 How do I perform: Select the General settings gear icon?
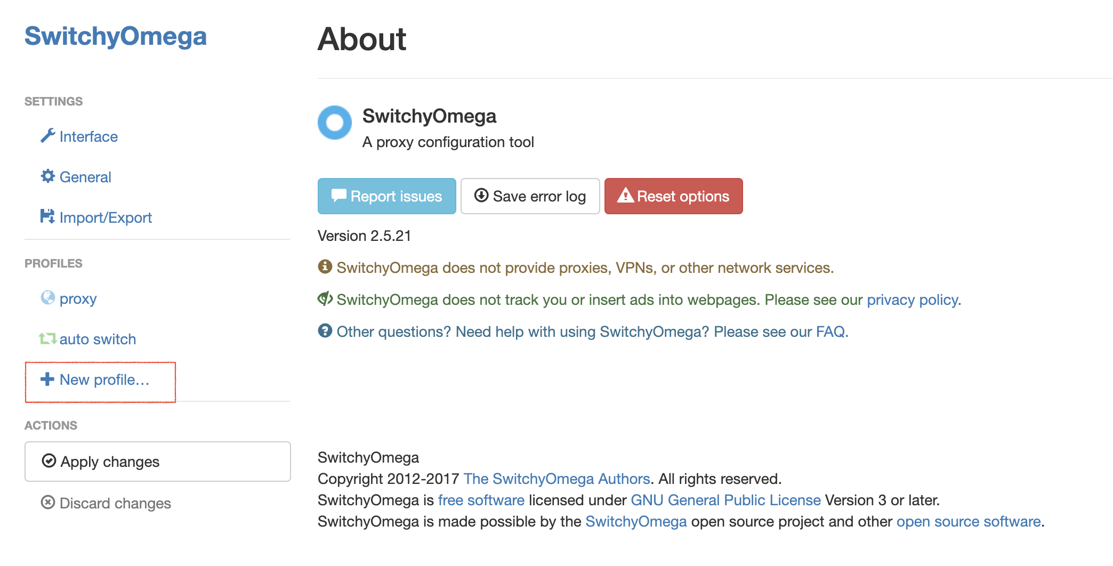pos(47,176)
